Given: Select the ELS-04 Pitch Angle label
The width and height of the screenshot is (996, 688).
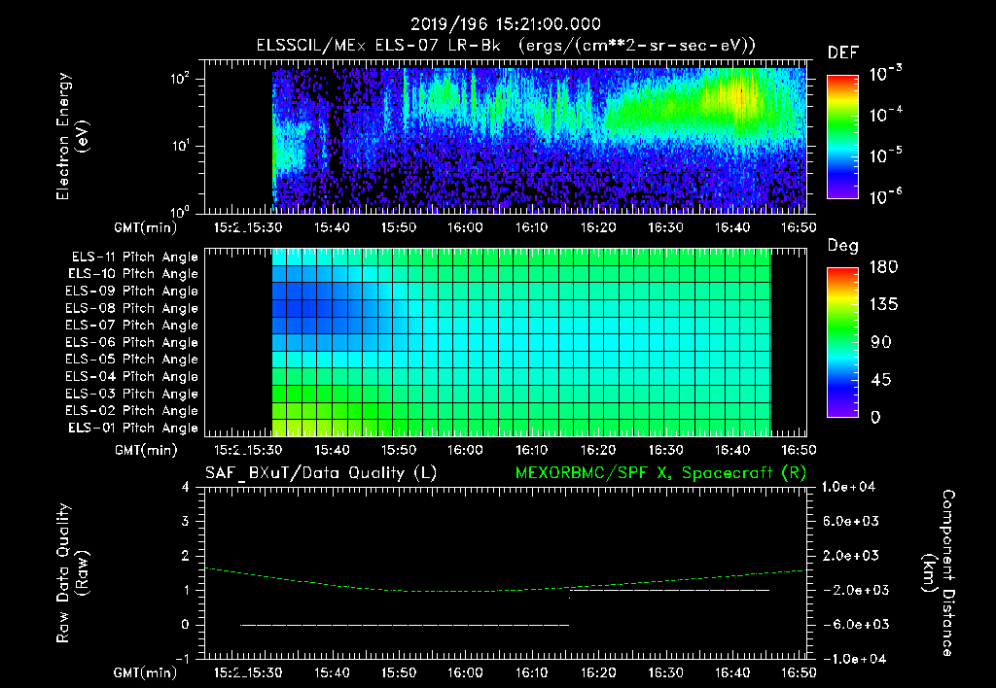Looking at the screenshot, I should coord(132,376).
